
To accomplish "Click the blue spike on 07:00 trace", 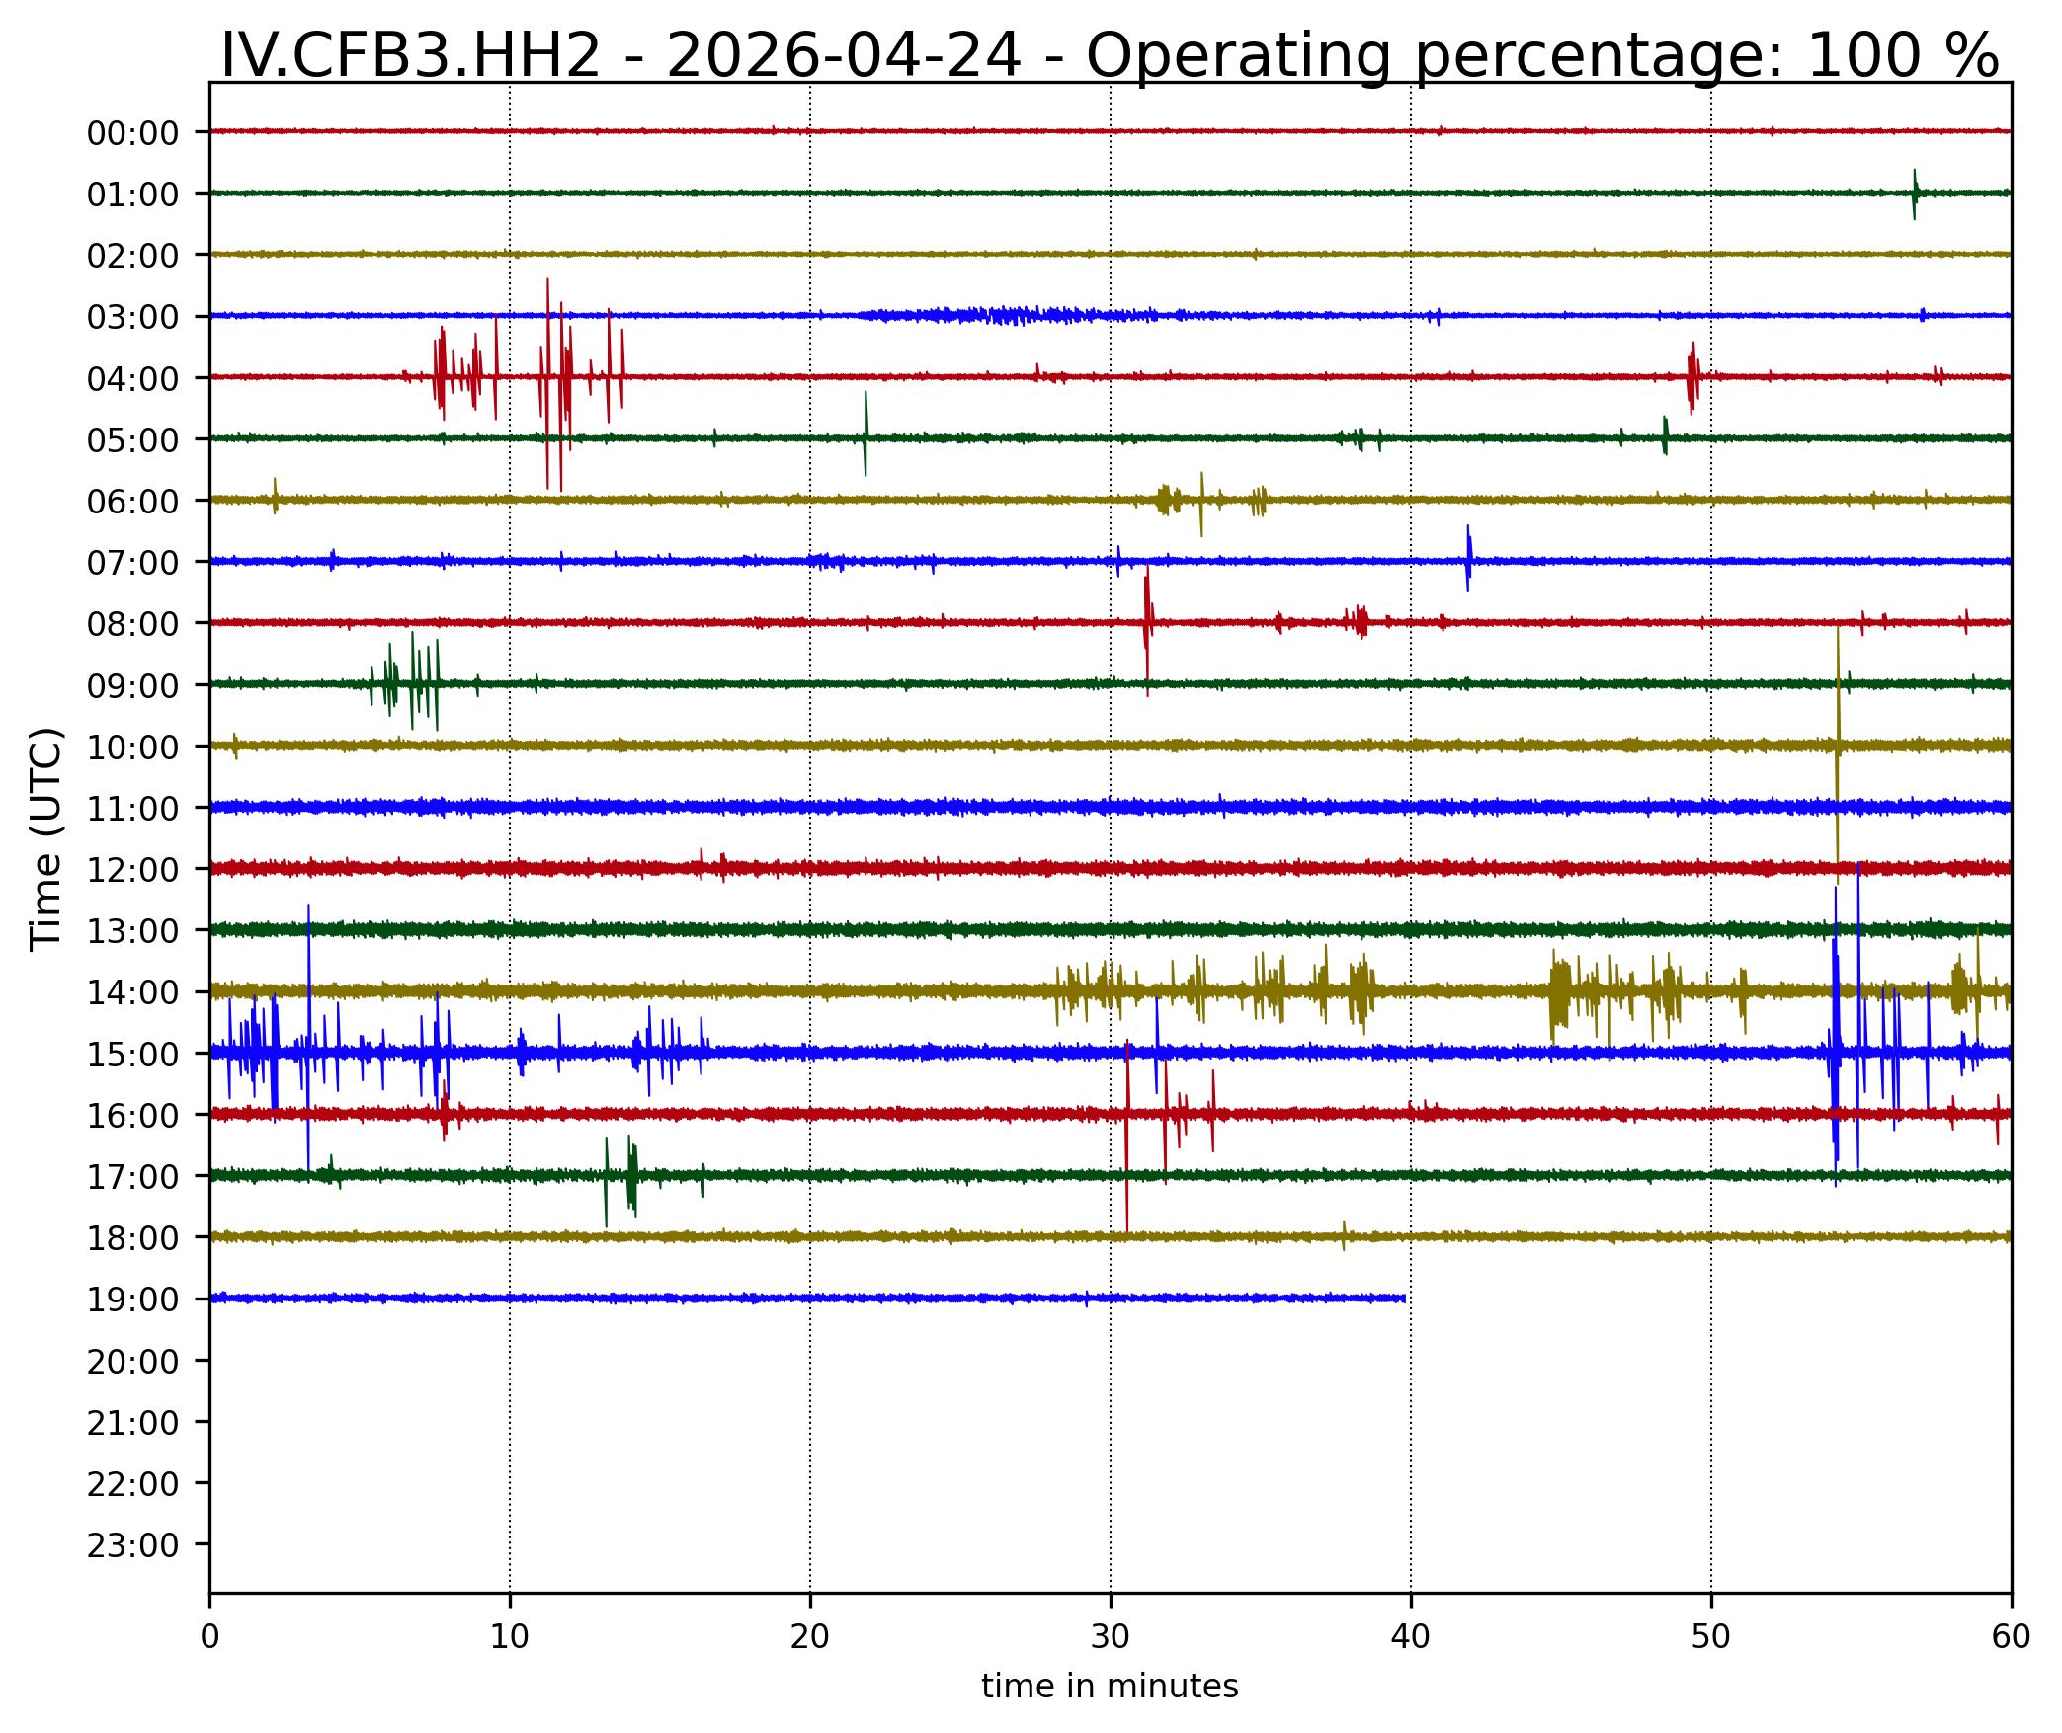I will pos(1468,559).
